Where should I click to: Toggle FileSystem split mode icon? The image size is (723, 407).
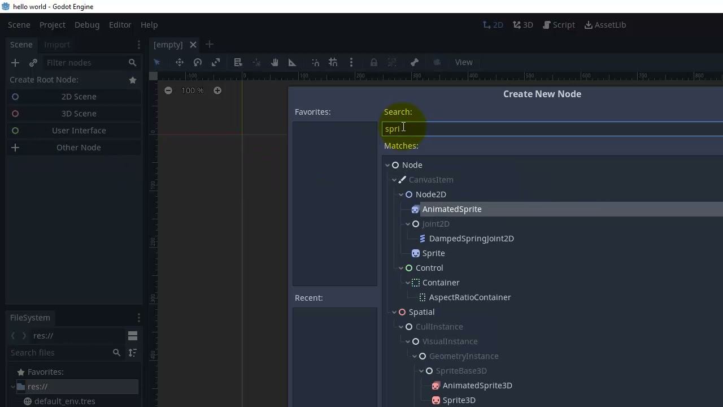133,336
